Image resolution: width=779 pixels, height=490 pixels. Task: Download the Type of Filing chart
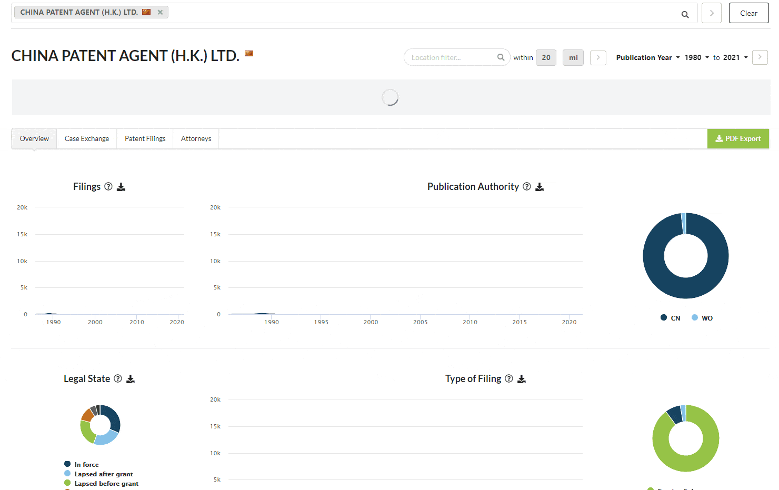[522, 379]
